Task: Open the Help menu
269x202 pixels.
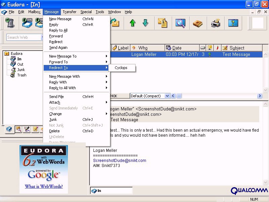Action: click(x=128, y=12)
